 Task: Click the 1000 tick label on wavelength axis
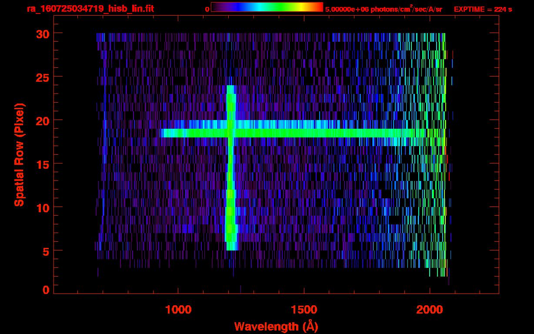178,310
